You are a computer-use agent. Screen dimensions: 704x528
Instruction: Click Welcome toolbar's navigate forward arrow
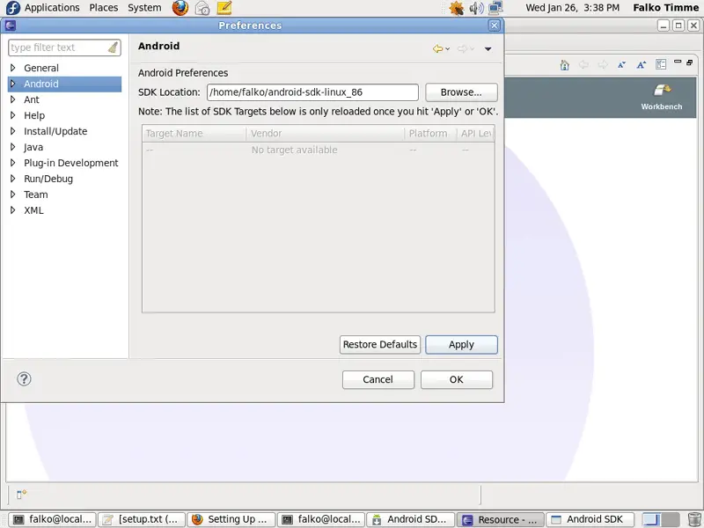603,64
